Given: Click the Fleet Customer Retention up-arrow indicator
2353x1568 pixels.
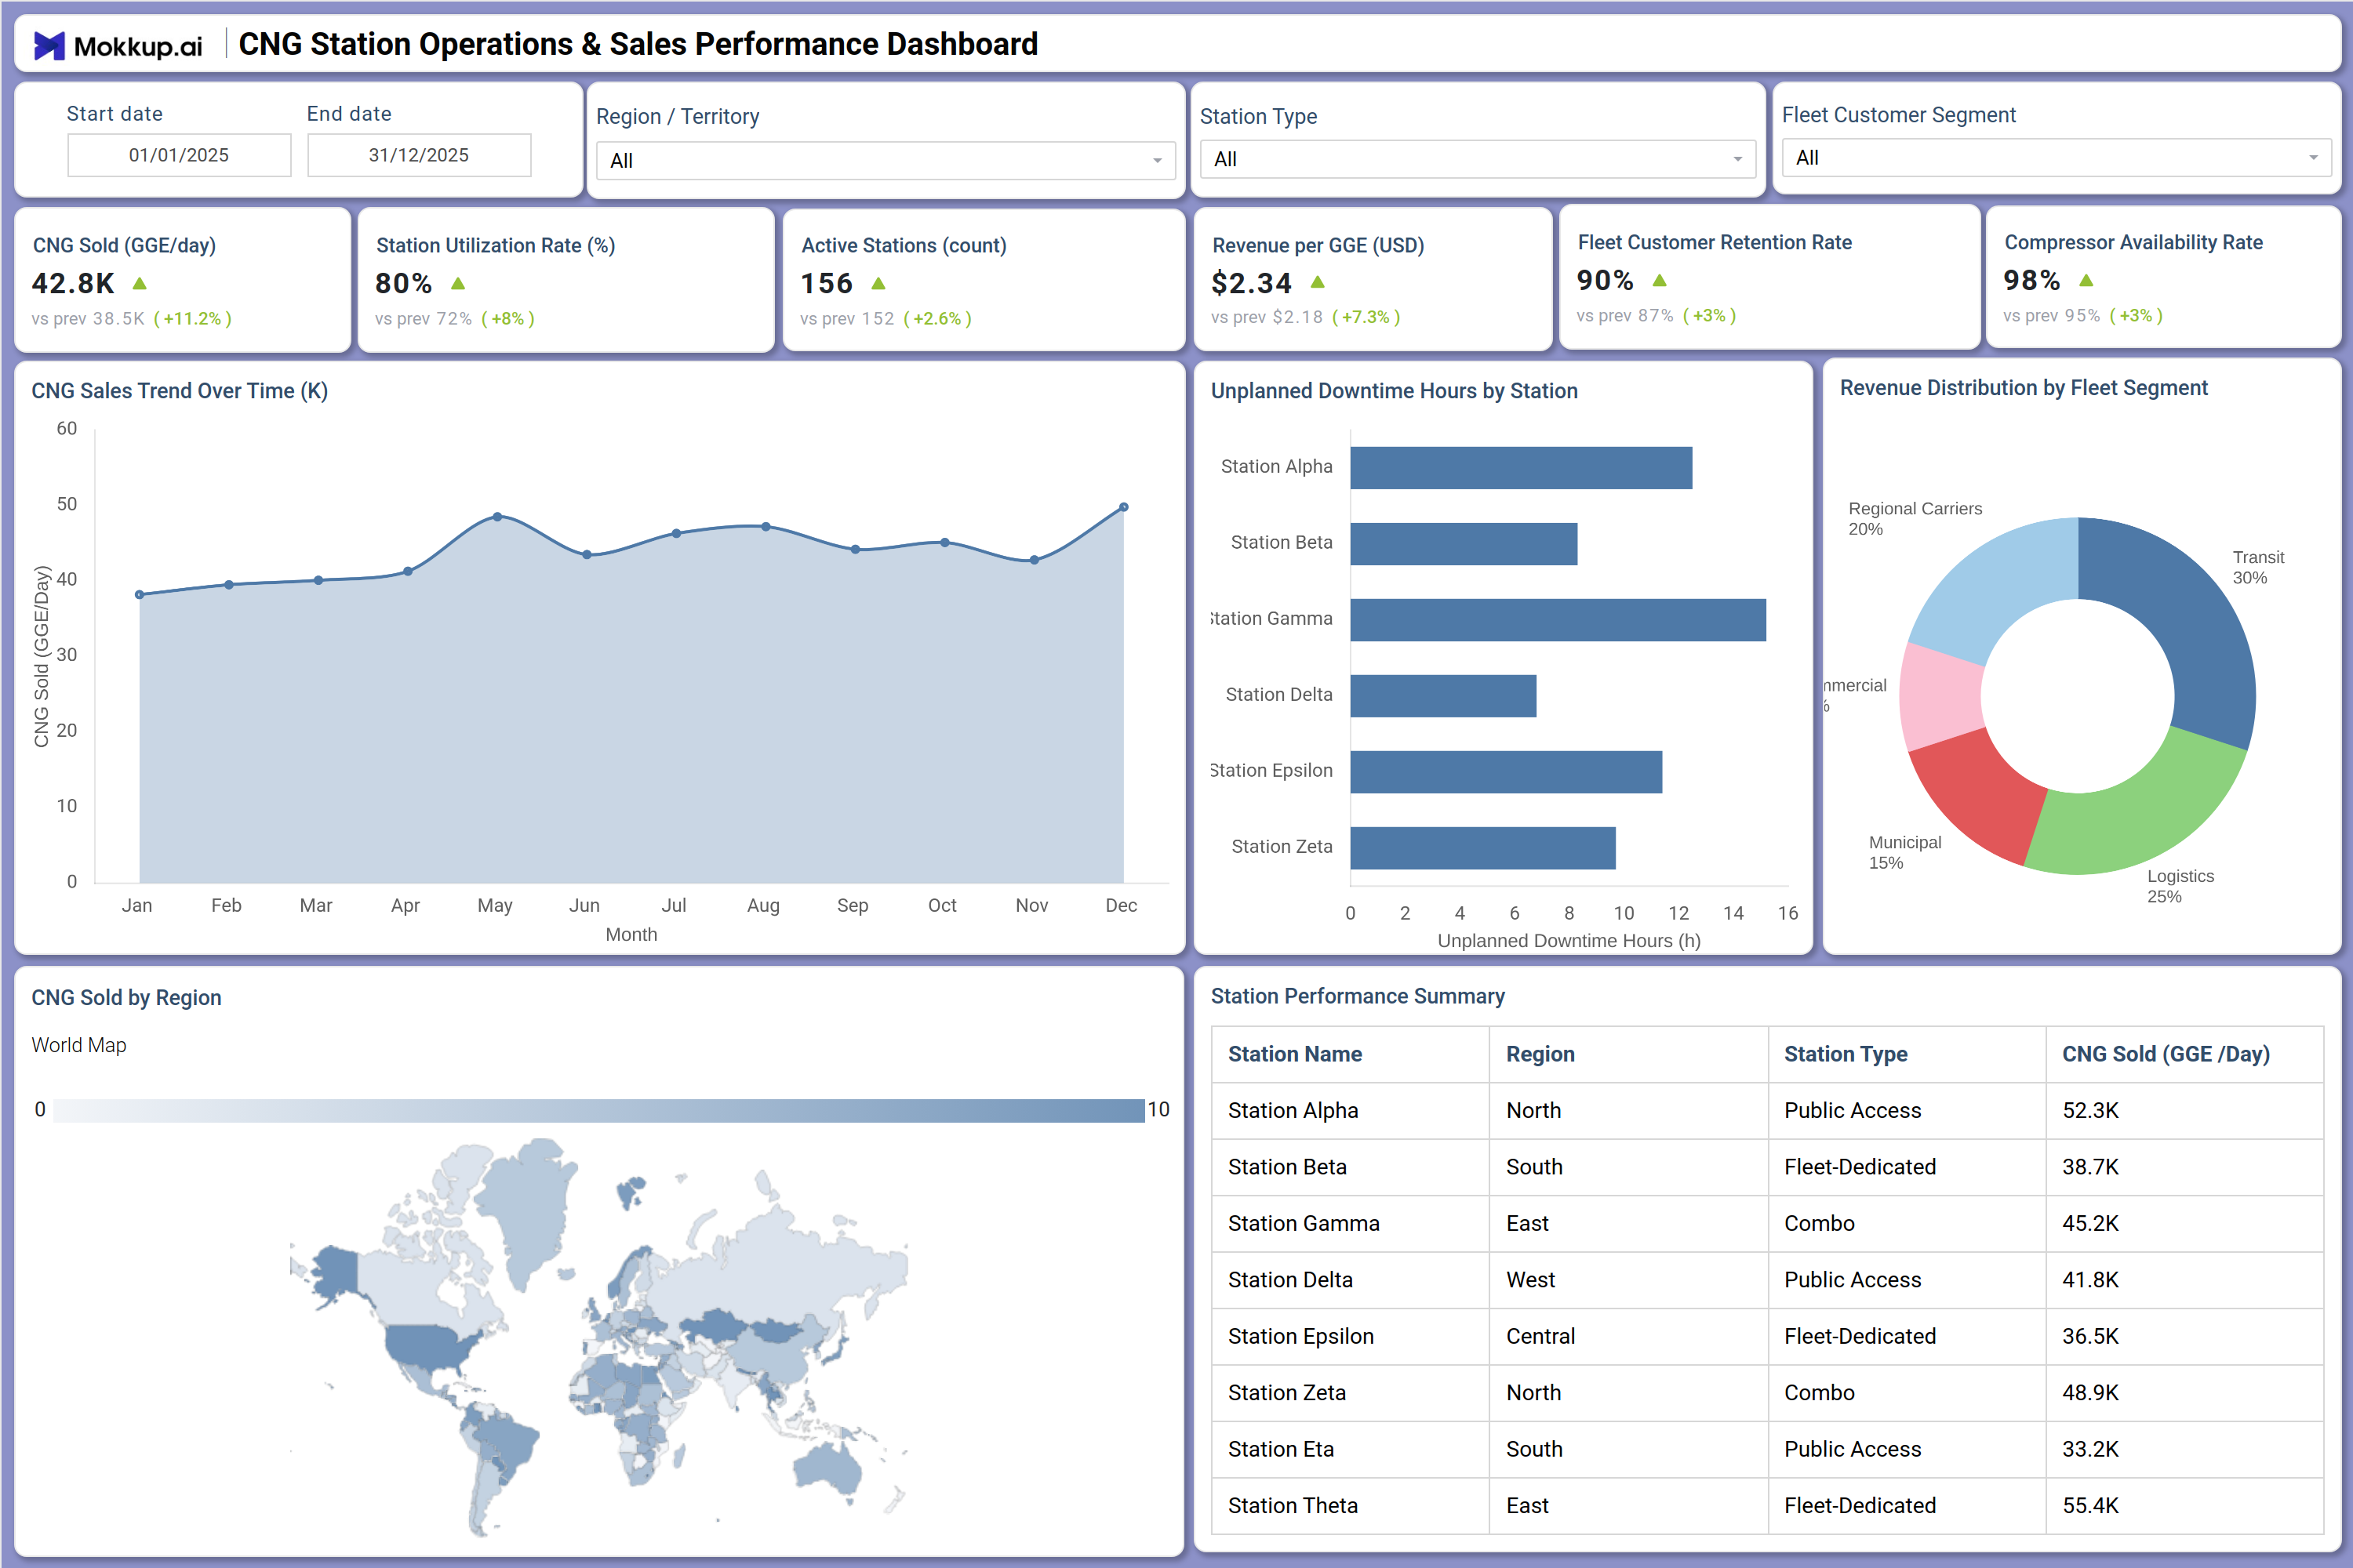Looking at the screenshot, I should pos(1660,281).
